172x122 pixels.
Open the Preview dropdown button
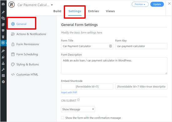coord(140,4)
